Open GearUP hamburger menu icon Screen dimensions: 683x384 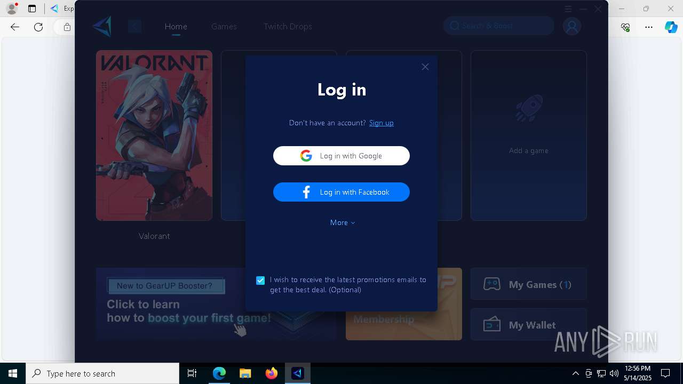(x=568, y=9)
